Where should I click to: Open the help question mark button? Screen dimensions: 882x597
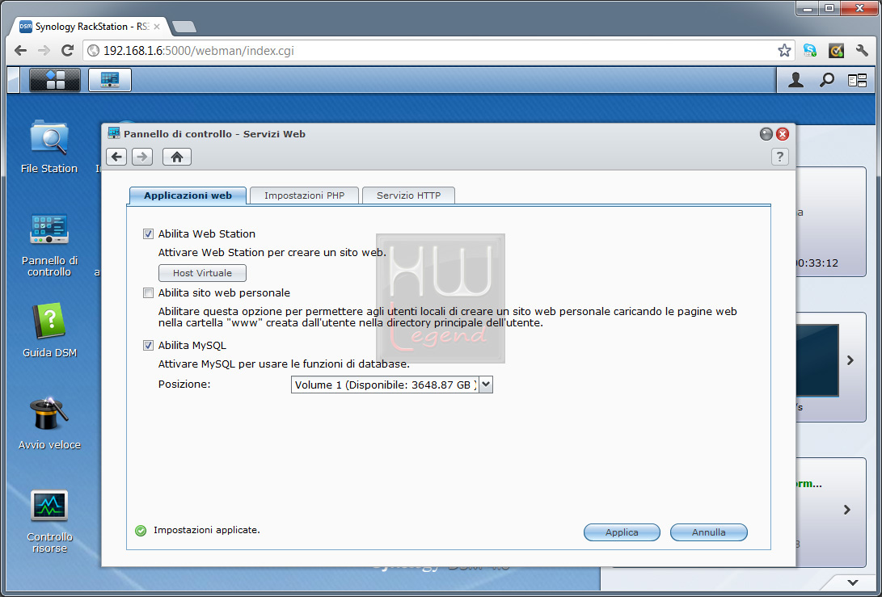(779, 157)
